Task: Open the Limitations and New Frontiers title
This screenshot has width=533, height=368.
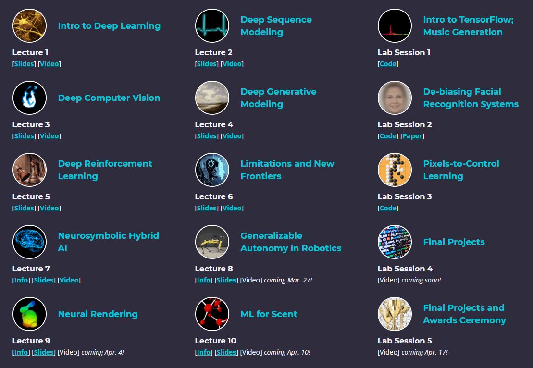Action: pyautogui.click(x=287, y=170)
